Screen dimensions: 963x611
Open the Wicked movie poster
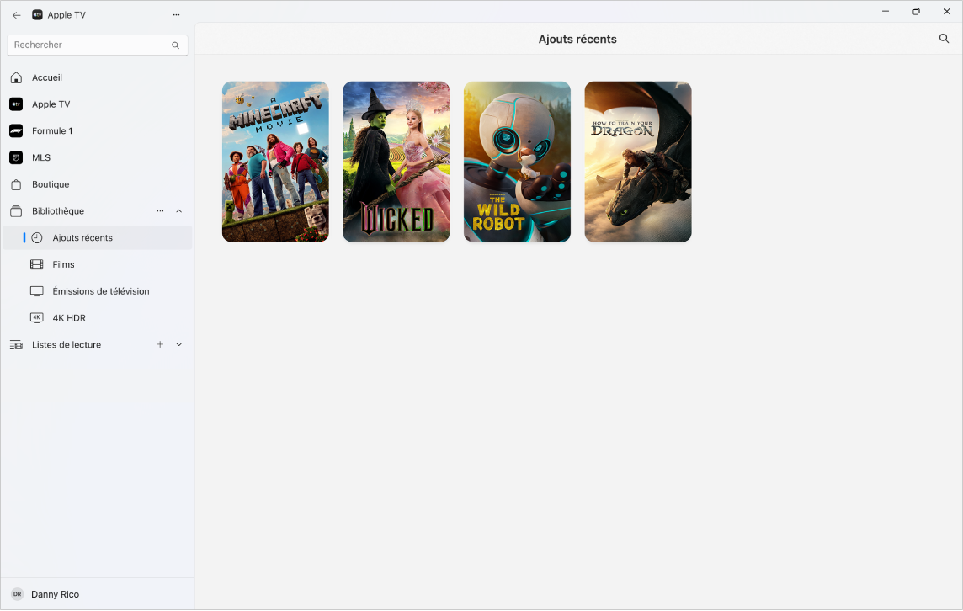(x=396, y=162)
